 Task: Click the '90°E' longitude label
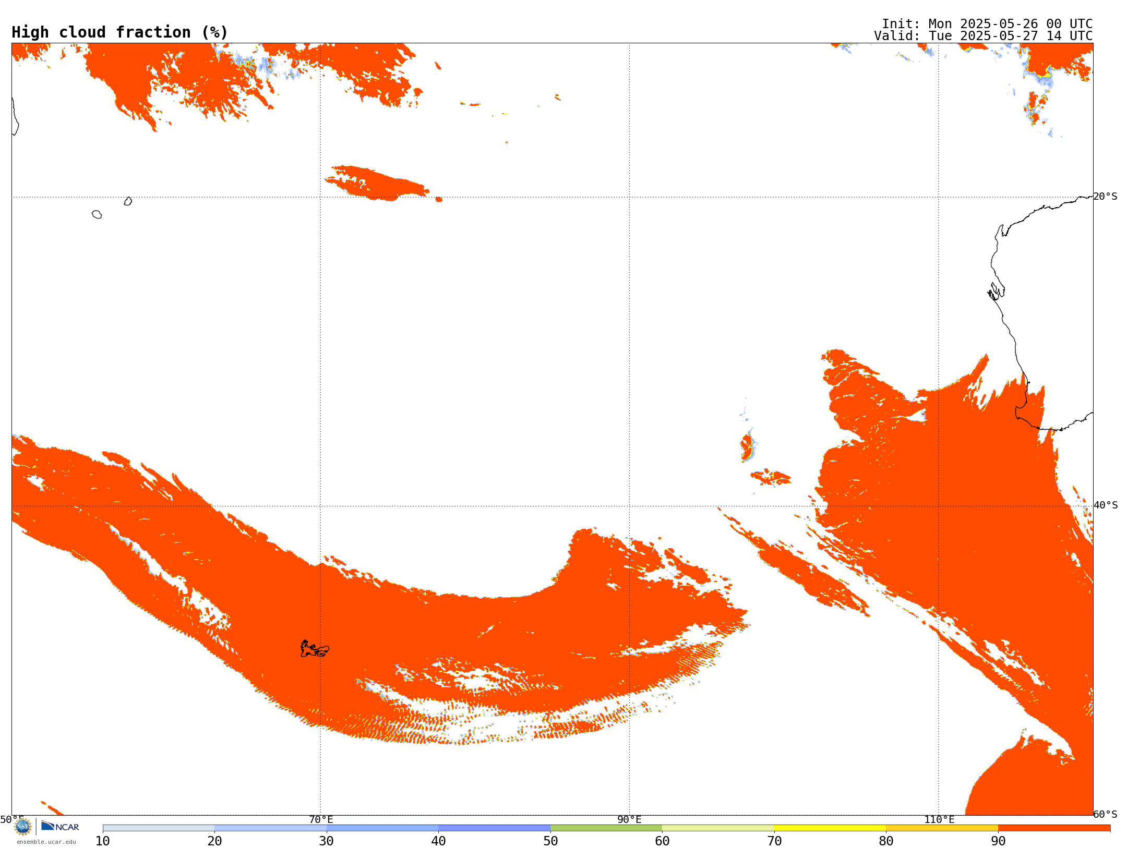point(629,820)
